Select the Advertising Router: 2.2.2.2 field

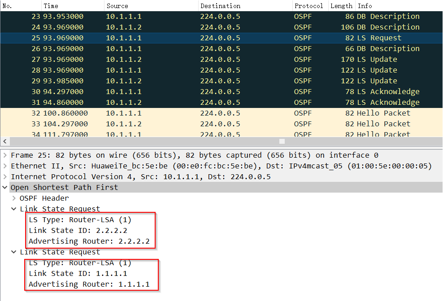coord(89,241)
